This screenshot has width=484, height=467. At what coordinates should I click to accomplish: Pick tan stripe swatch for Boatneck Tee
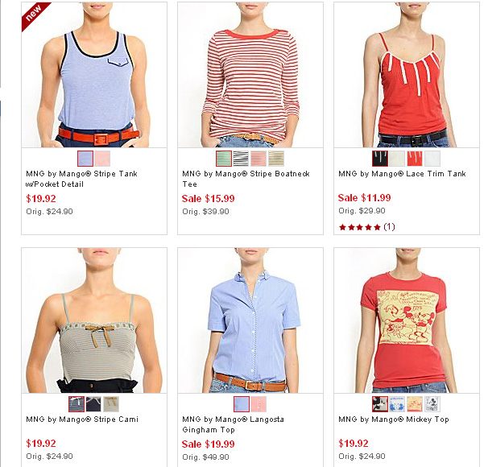click(276, 159)
